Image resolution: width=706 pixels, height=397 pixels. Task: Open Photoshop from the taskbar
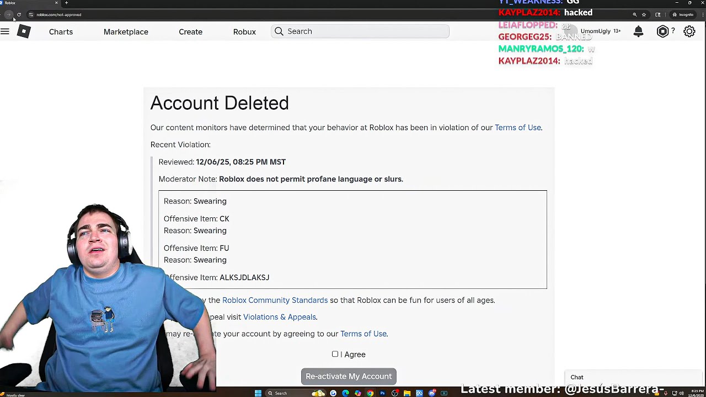pos(382,393)
